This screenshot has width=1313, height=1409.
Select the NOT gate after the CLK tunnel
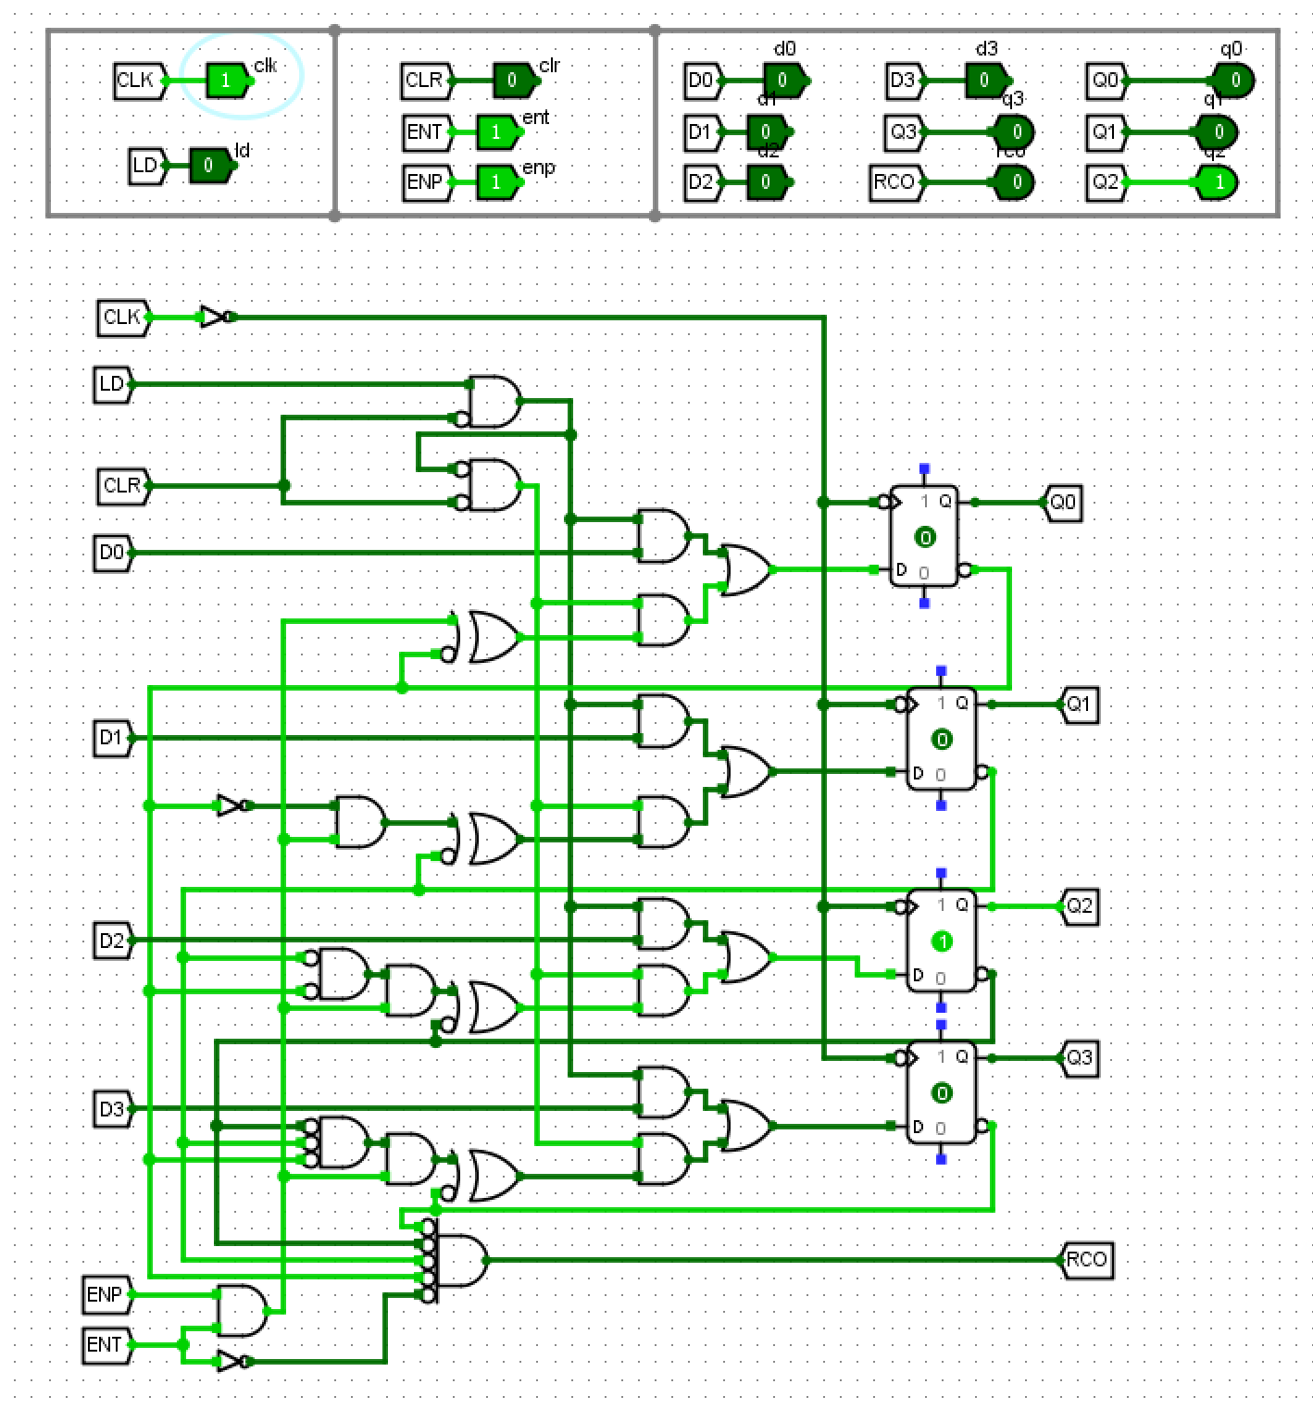[x=217, y=317]
